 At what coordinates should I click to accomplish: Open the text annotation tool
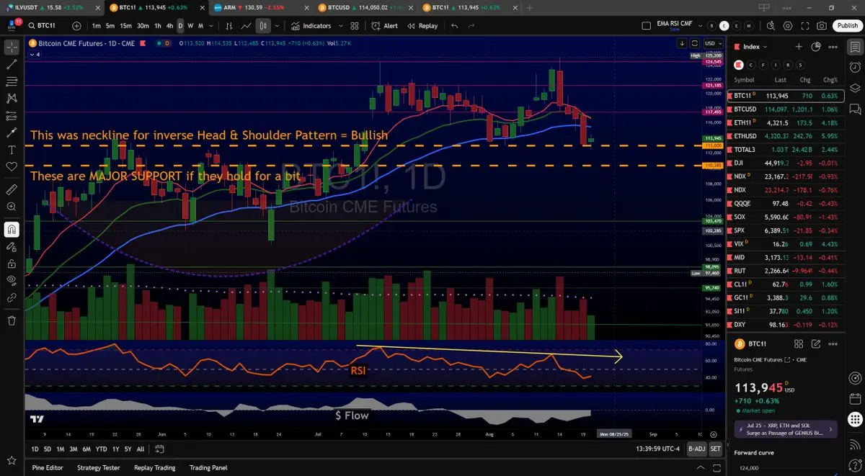point(12,150)
